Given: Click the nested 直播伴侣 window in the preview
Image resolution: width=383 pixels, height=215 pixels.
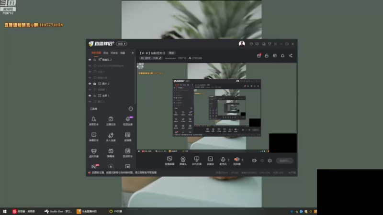Looking at the screenshot, I should (x=217, y=107).
